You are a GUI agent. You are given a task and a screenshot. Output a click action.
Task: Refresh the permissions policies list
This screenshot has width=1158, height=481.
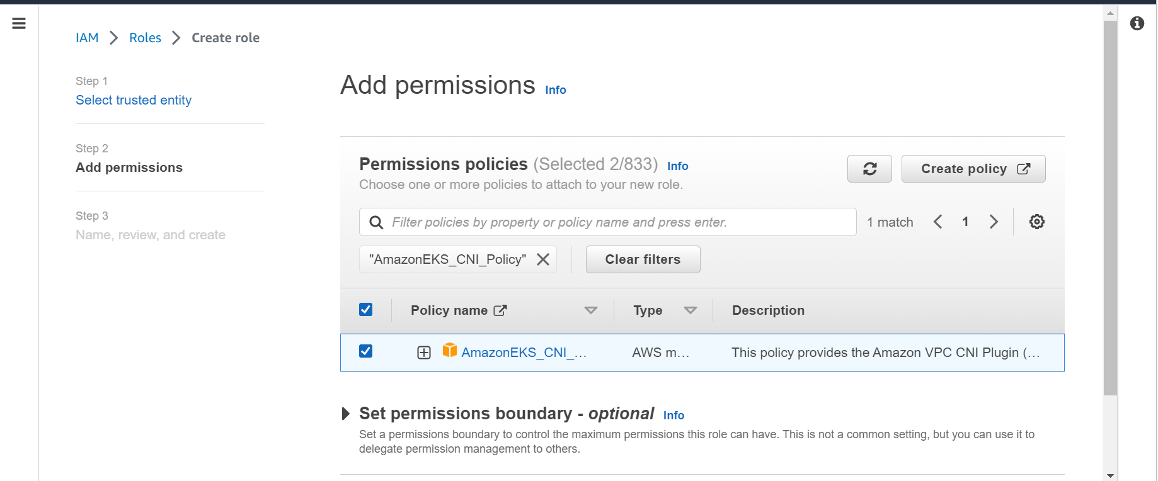pyautogui.click(x=869, y=169)
